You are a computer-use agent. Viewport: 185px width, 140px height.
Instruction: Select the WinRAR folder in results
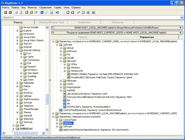[x=71, y=91]
